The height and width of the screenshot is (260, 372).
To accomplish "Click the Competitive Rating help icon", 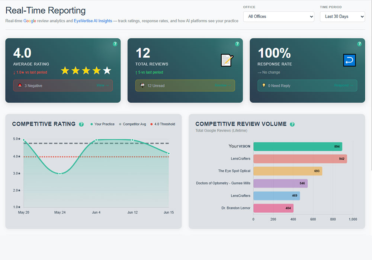I will (x=81, y=124).
